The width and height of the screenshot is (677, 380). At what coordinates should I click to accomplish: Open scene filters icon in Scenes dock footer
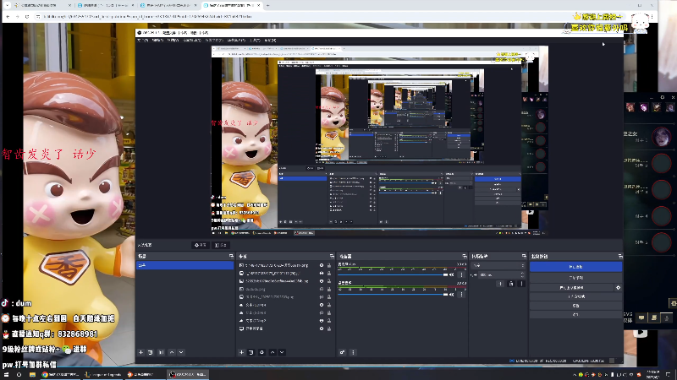(161, 352)
